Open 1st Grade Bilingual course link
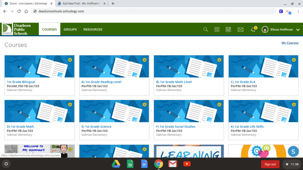 [21, 82]
